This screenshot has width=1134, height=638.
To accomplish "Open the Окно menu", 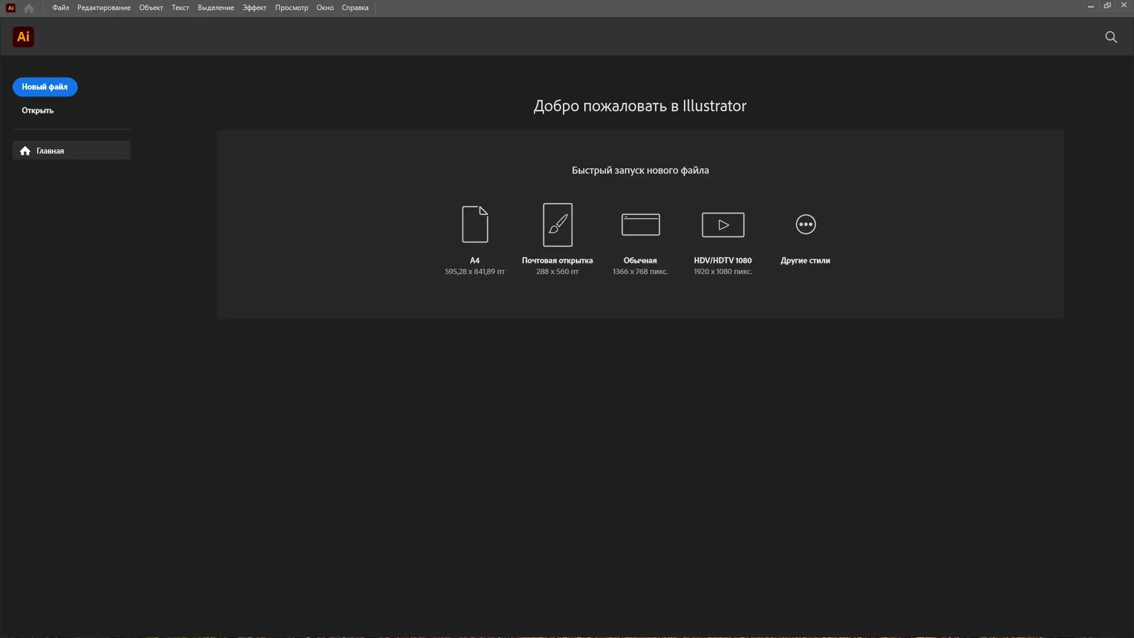I will 325,8.
